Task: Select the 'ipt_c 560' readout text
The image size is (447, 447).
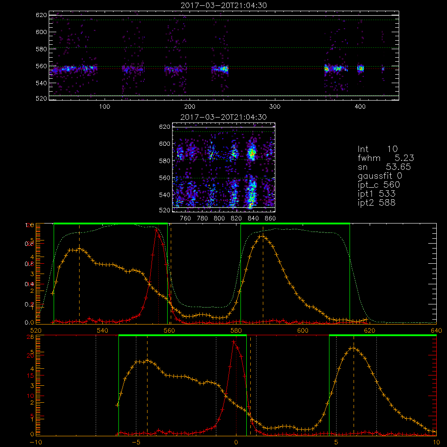Action: [379, 185]
